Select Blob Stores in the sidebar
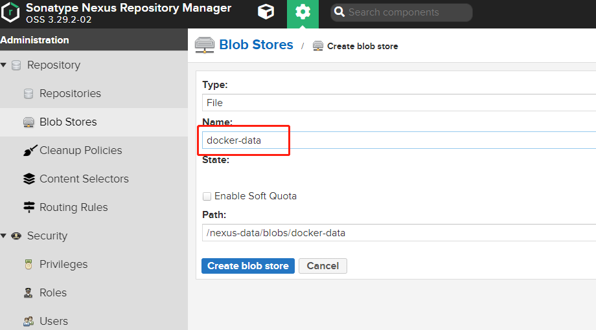 [x=69, y=122]
